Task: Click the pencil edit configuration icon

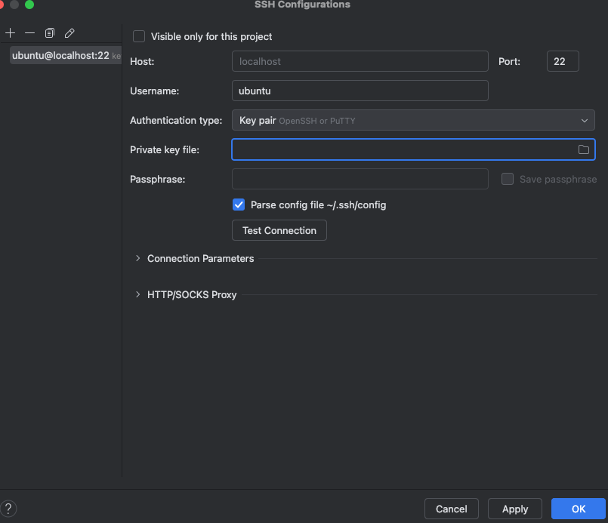Action: pyautogui.click(x=69, y=33)
